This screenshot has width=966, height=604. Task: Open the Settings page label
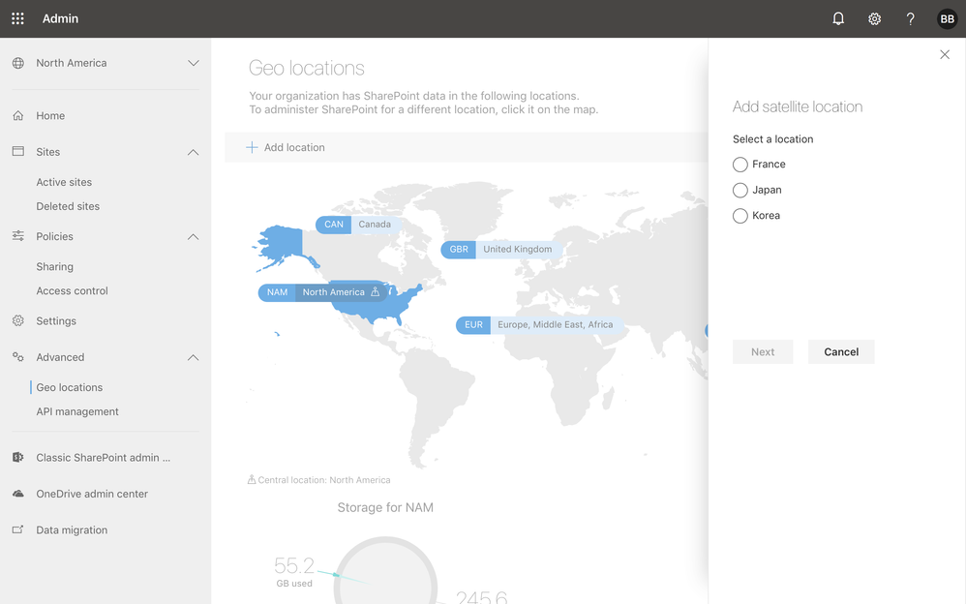[x=56, y=320]
